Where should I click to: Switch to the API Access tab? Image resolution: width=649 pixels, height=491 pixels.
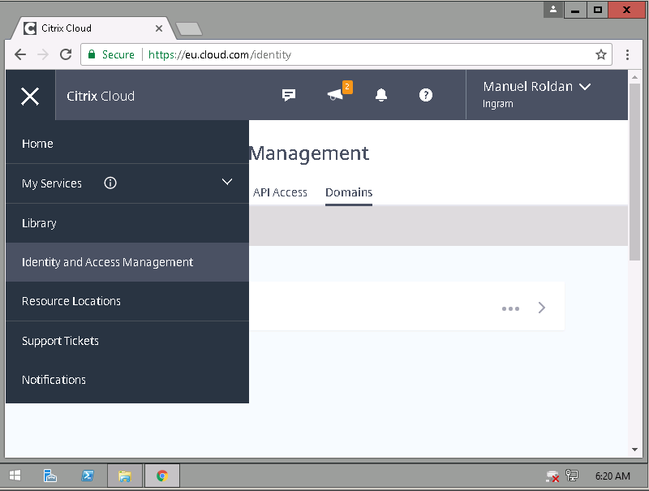click(x=280, y=192)
